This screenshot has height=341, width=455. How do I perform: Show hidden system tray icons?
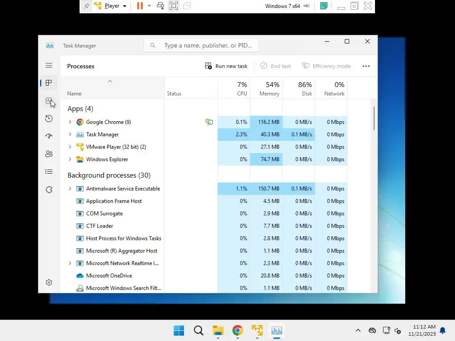point(358,330)
